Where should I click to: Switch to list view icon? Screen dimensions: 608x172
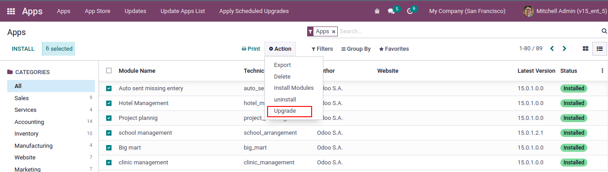(599, 49)
